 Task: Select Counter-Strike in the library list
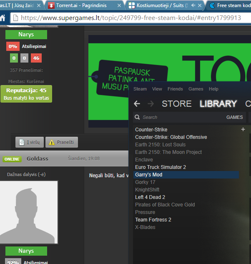(151, 129)
